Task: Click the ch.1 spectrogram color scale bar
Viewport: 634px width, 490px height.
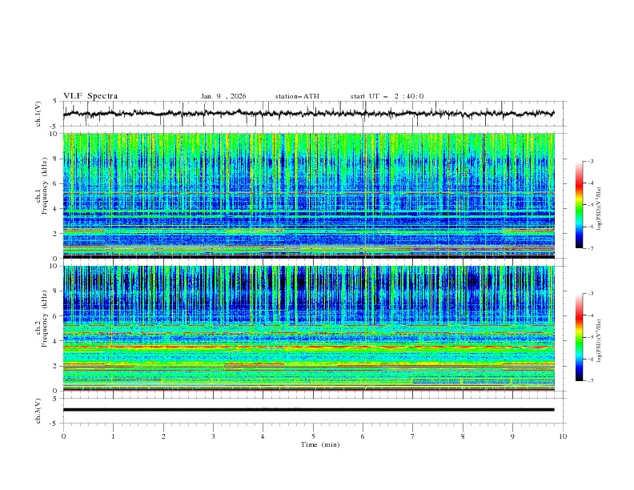Action: point(580,205)
